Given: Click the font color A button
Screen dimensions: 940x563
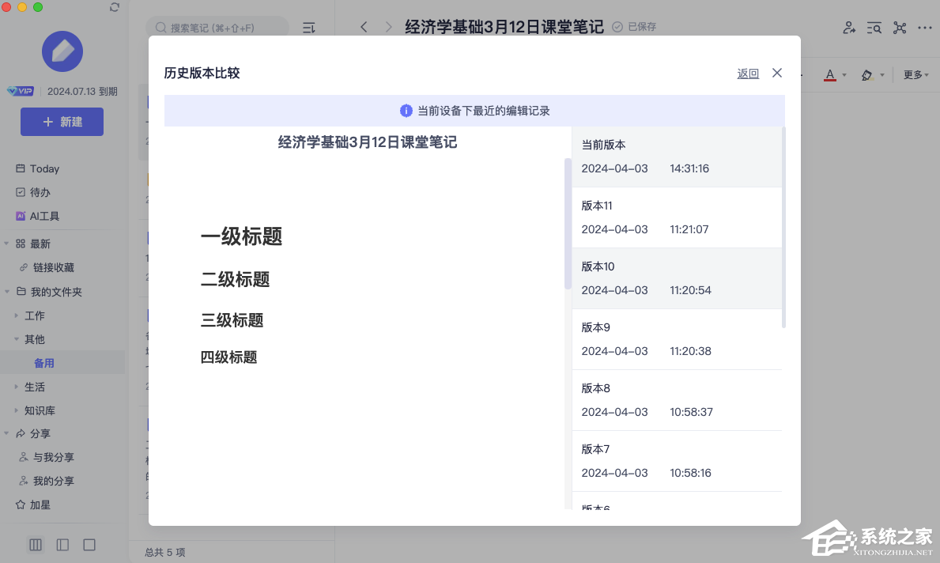Looking at the screenshot, I should [829, 75].
